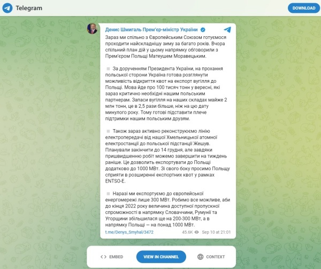Image resolution: width=321 pixels, height=269 pixels.
Task: Click the embed code brackets icon
Action: pos(103,257)
